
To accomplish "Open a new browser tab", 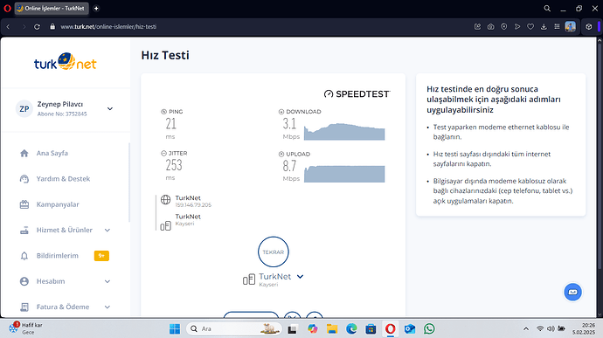I will pyautogui.click(x=96, y=8).
